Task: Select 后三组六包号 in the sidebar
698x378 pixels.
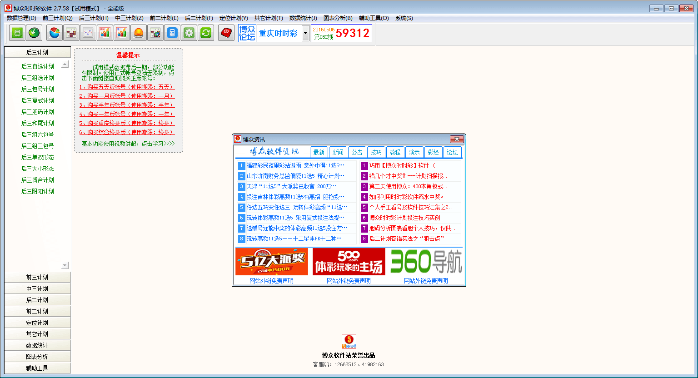Action: click(x=38, y=134)
